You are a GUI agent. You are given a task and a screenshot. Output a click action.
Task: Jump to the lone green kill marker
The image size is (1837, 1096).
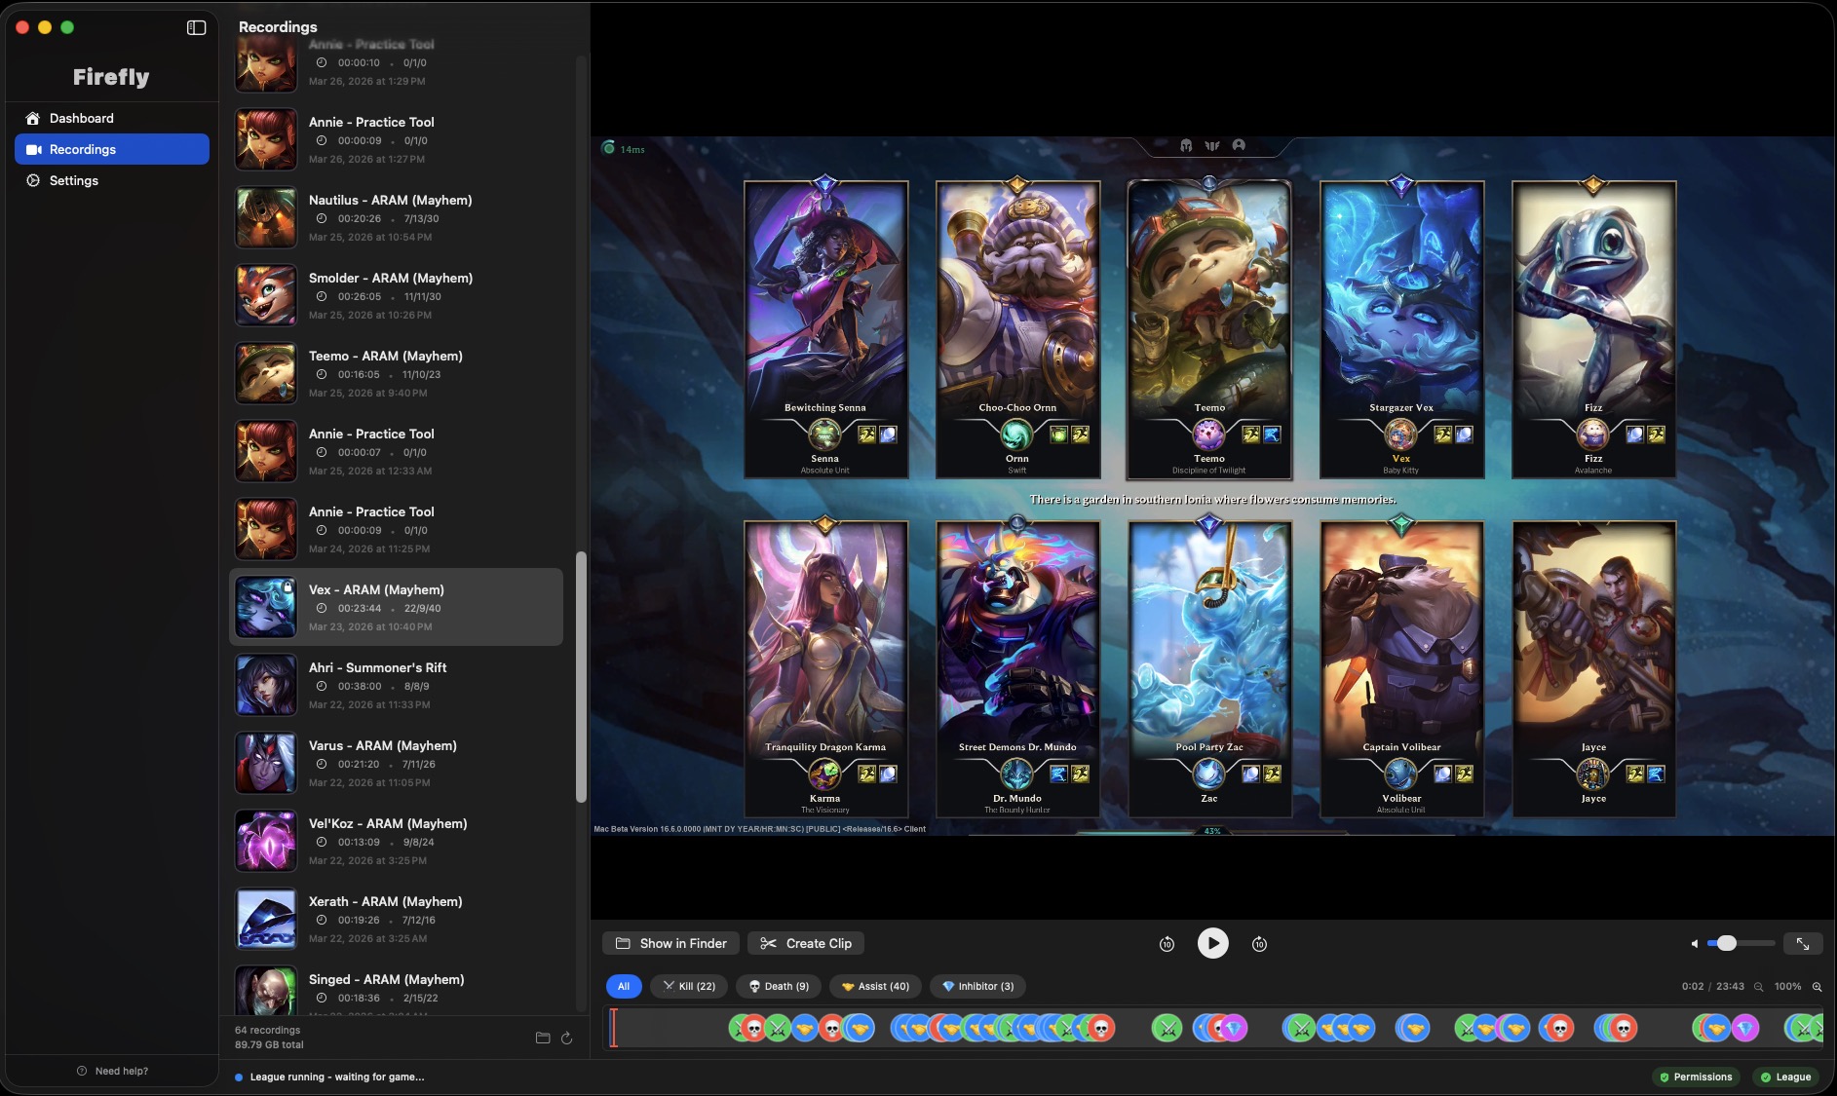click(x=1167, y=1028)
